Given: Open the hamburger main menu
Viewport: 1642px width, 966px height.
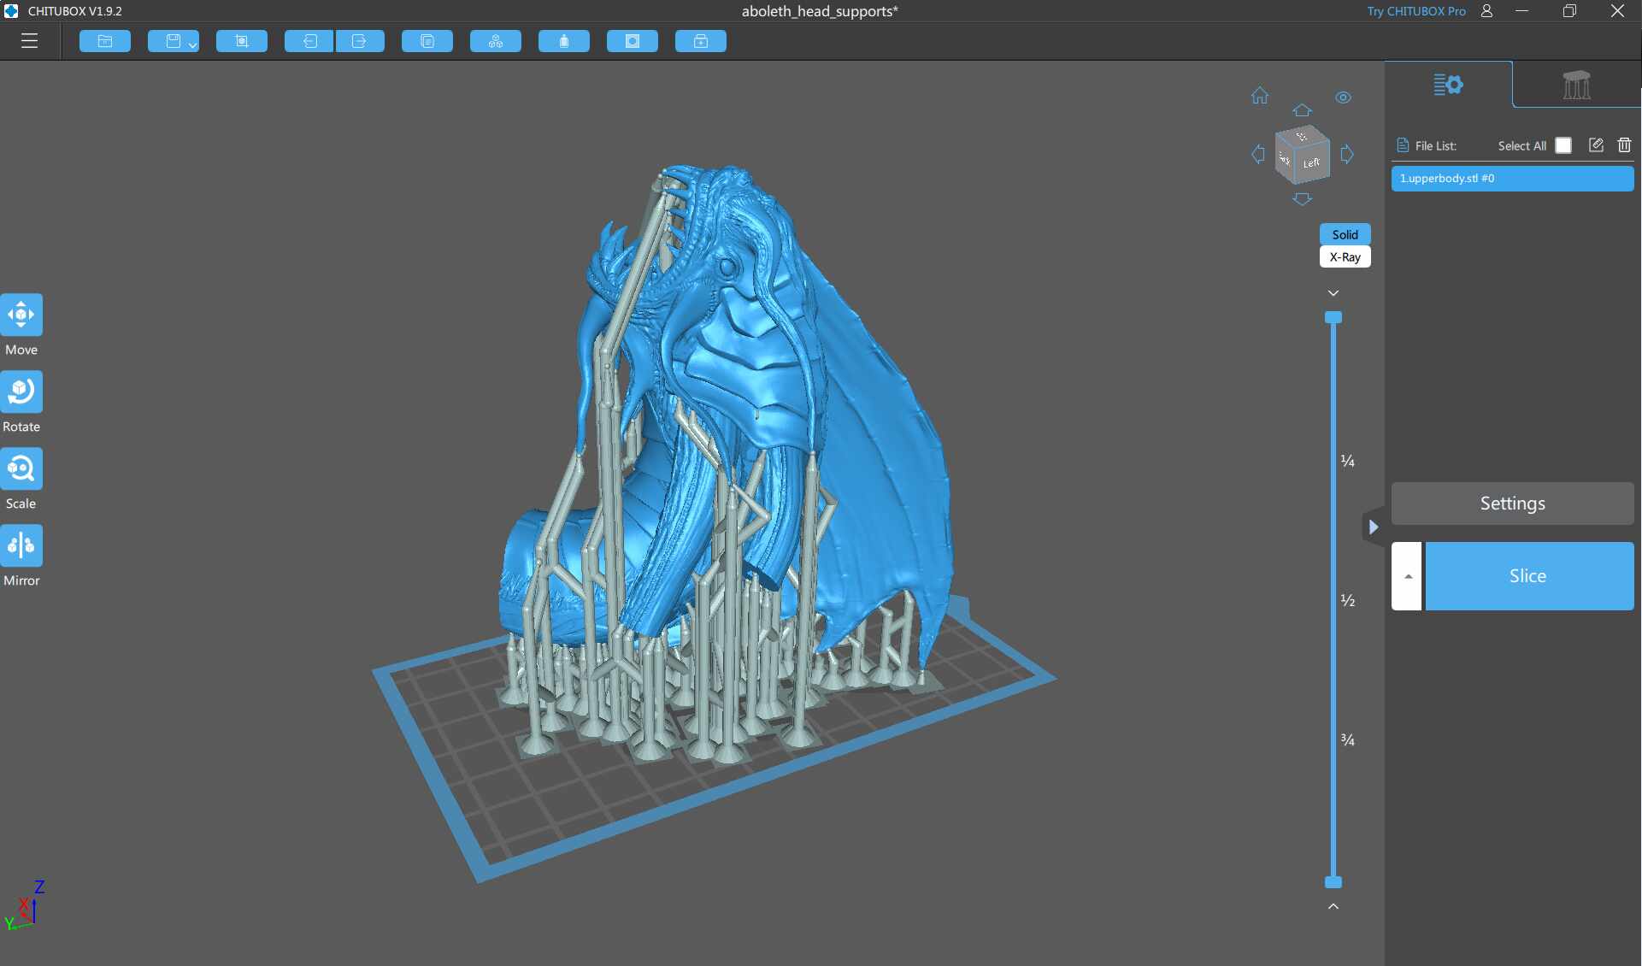Looking at the screenshot, I should click(x=29, y=40).
